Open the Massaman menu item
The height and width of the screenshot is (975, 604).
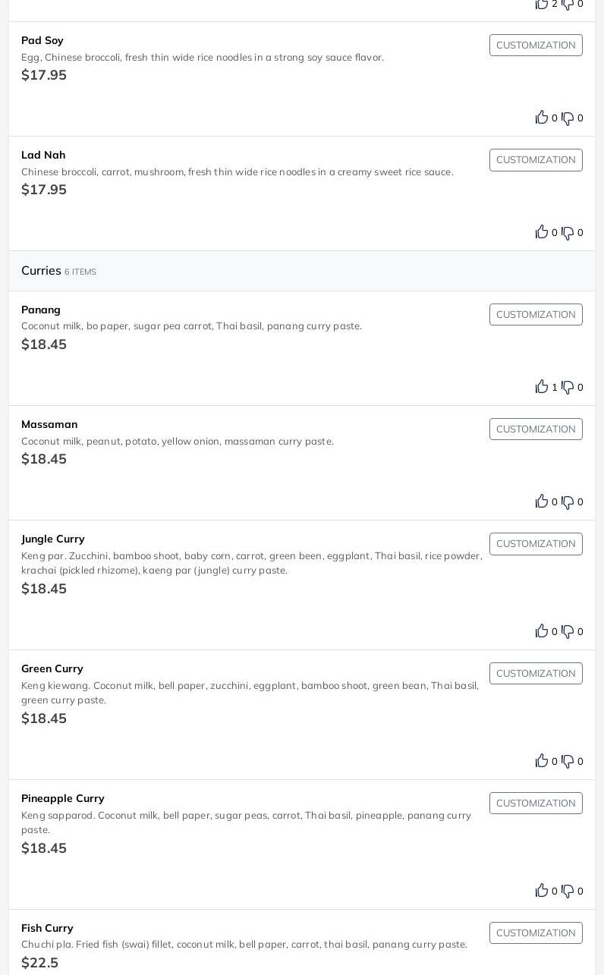[x=49, y=424]
